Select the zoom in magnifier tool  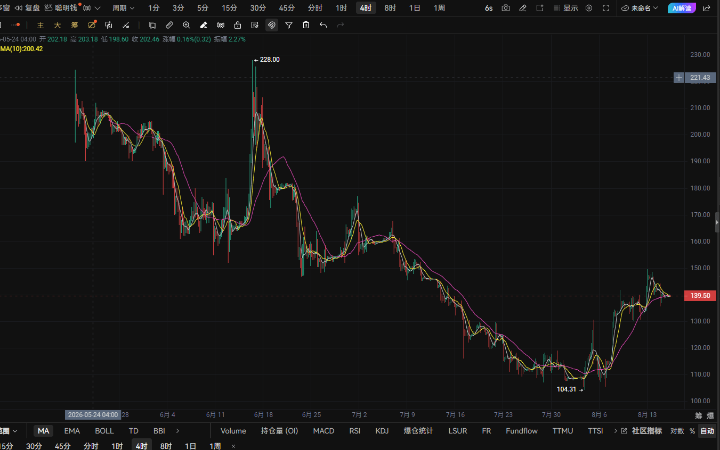click(187, 25)
